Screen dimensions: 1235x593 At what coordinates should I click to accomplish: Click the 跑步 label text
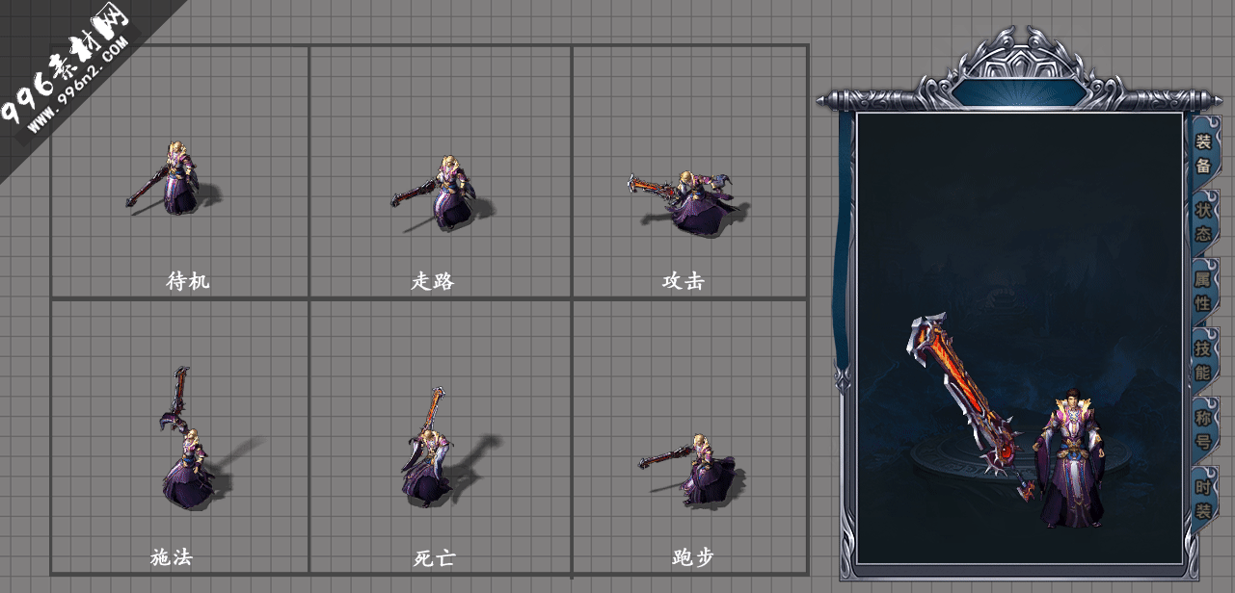coord(693,556)
